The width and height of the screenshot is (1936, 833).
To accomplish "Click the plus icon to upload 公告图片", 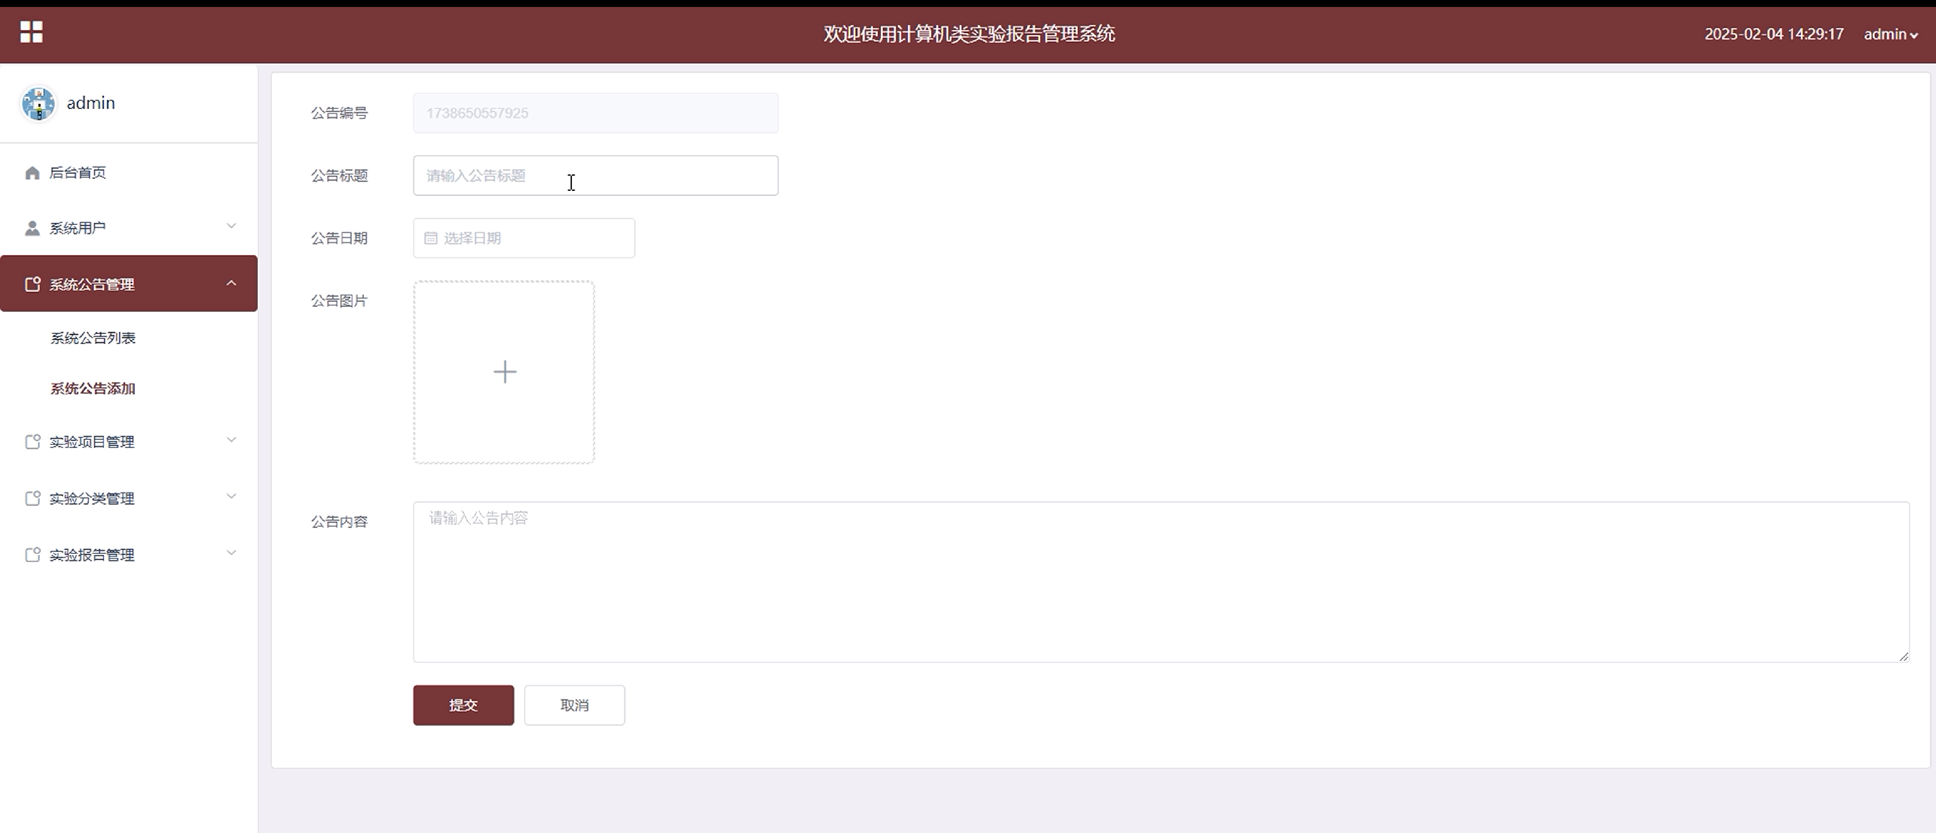I will (504, 372).
